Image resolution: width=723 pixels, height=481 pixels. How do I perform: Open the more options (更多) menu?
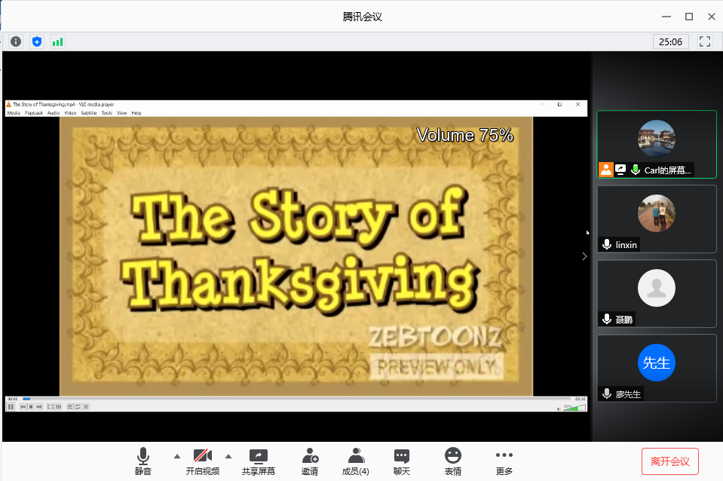click(x=504, y=461)
